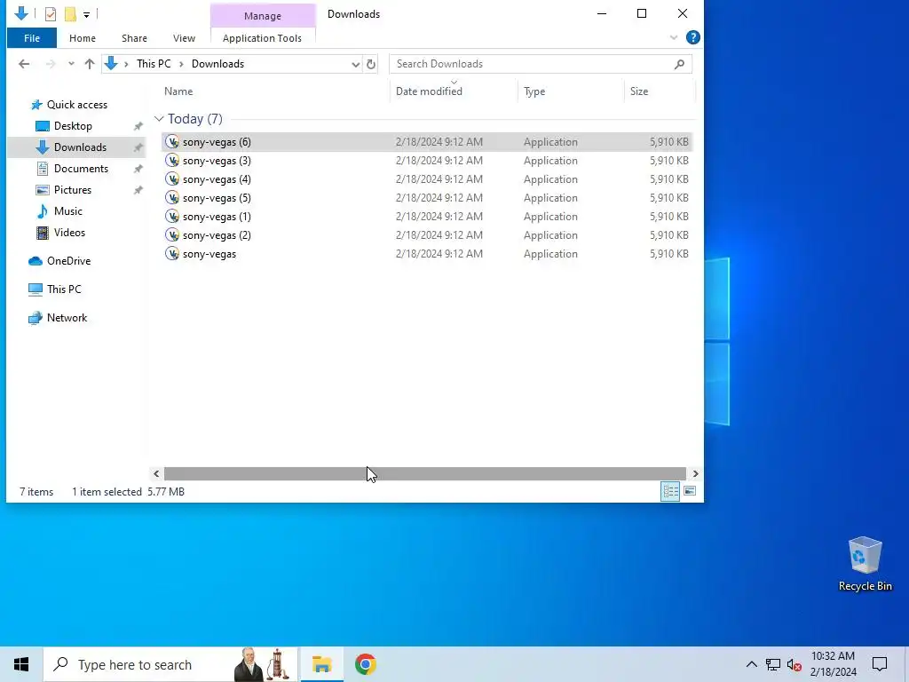Image resolution: width=909 pixels, height=682 pixels.
Task: Click the taskbar search box
Action: [171, 664]
